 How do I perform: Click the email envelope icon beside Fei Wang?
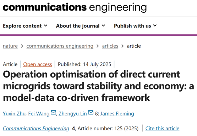coord(53,112)
